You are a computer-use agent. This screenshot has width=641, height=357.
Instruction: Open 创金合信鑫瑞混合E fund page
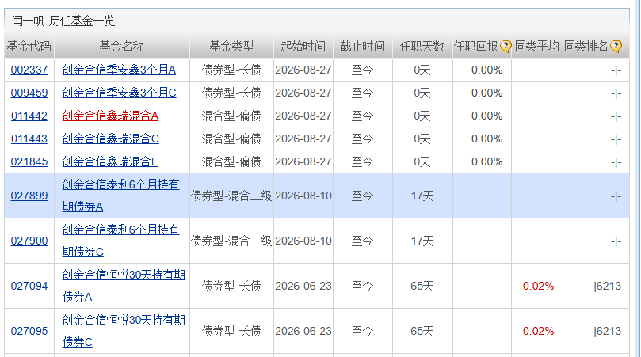click(110, 161)
